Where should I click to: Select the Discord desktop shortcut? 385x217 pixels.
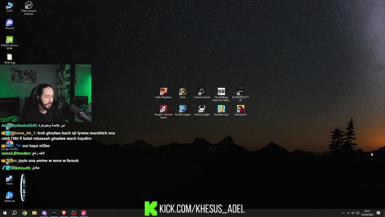tap(9, 24)
